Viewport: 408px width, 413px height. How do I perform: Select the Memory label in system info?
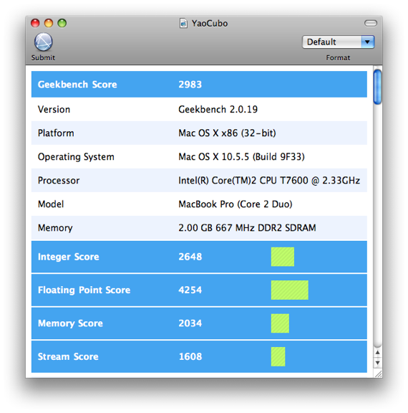point(55,228)
